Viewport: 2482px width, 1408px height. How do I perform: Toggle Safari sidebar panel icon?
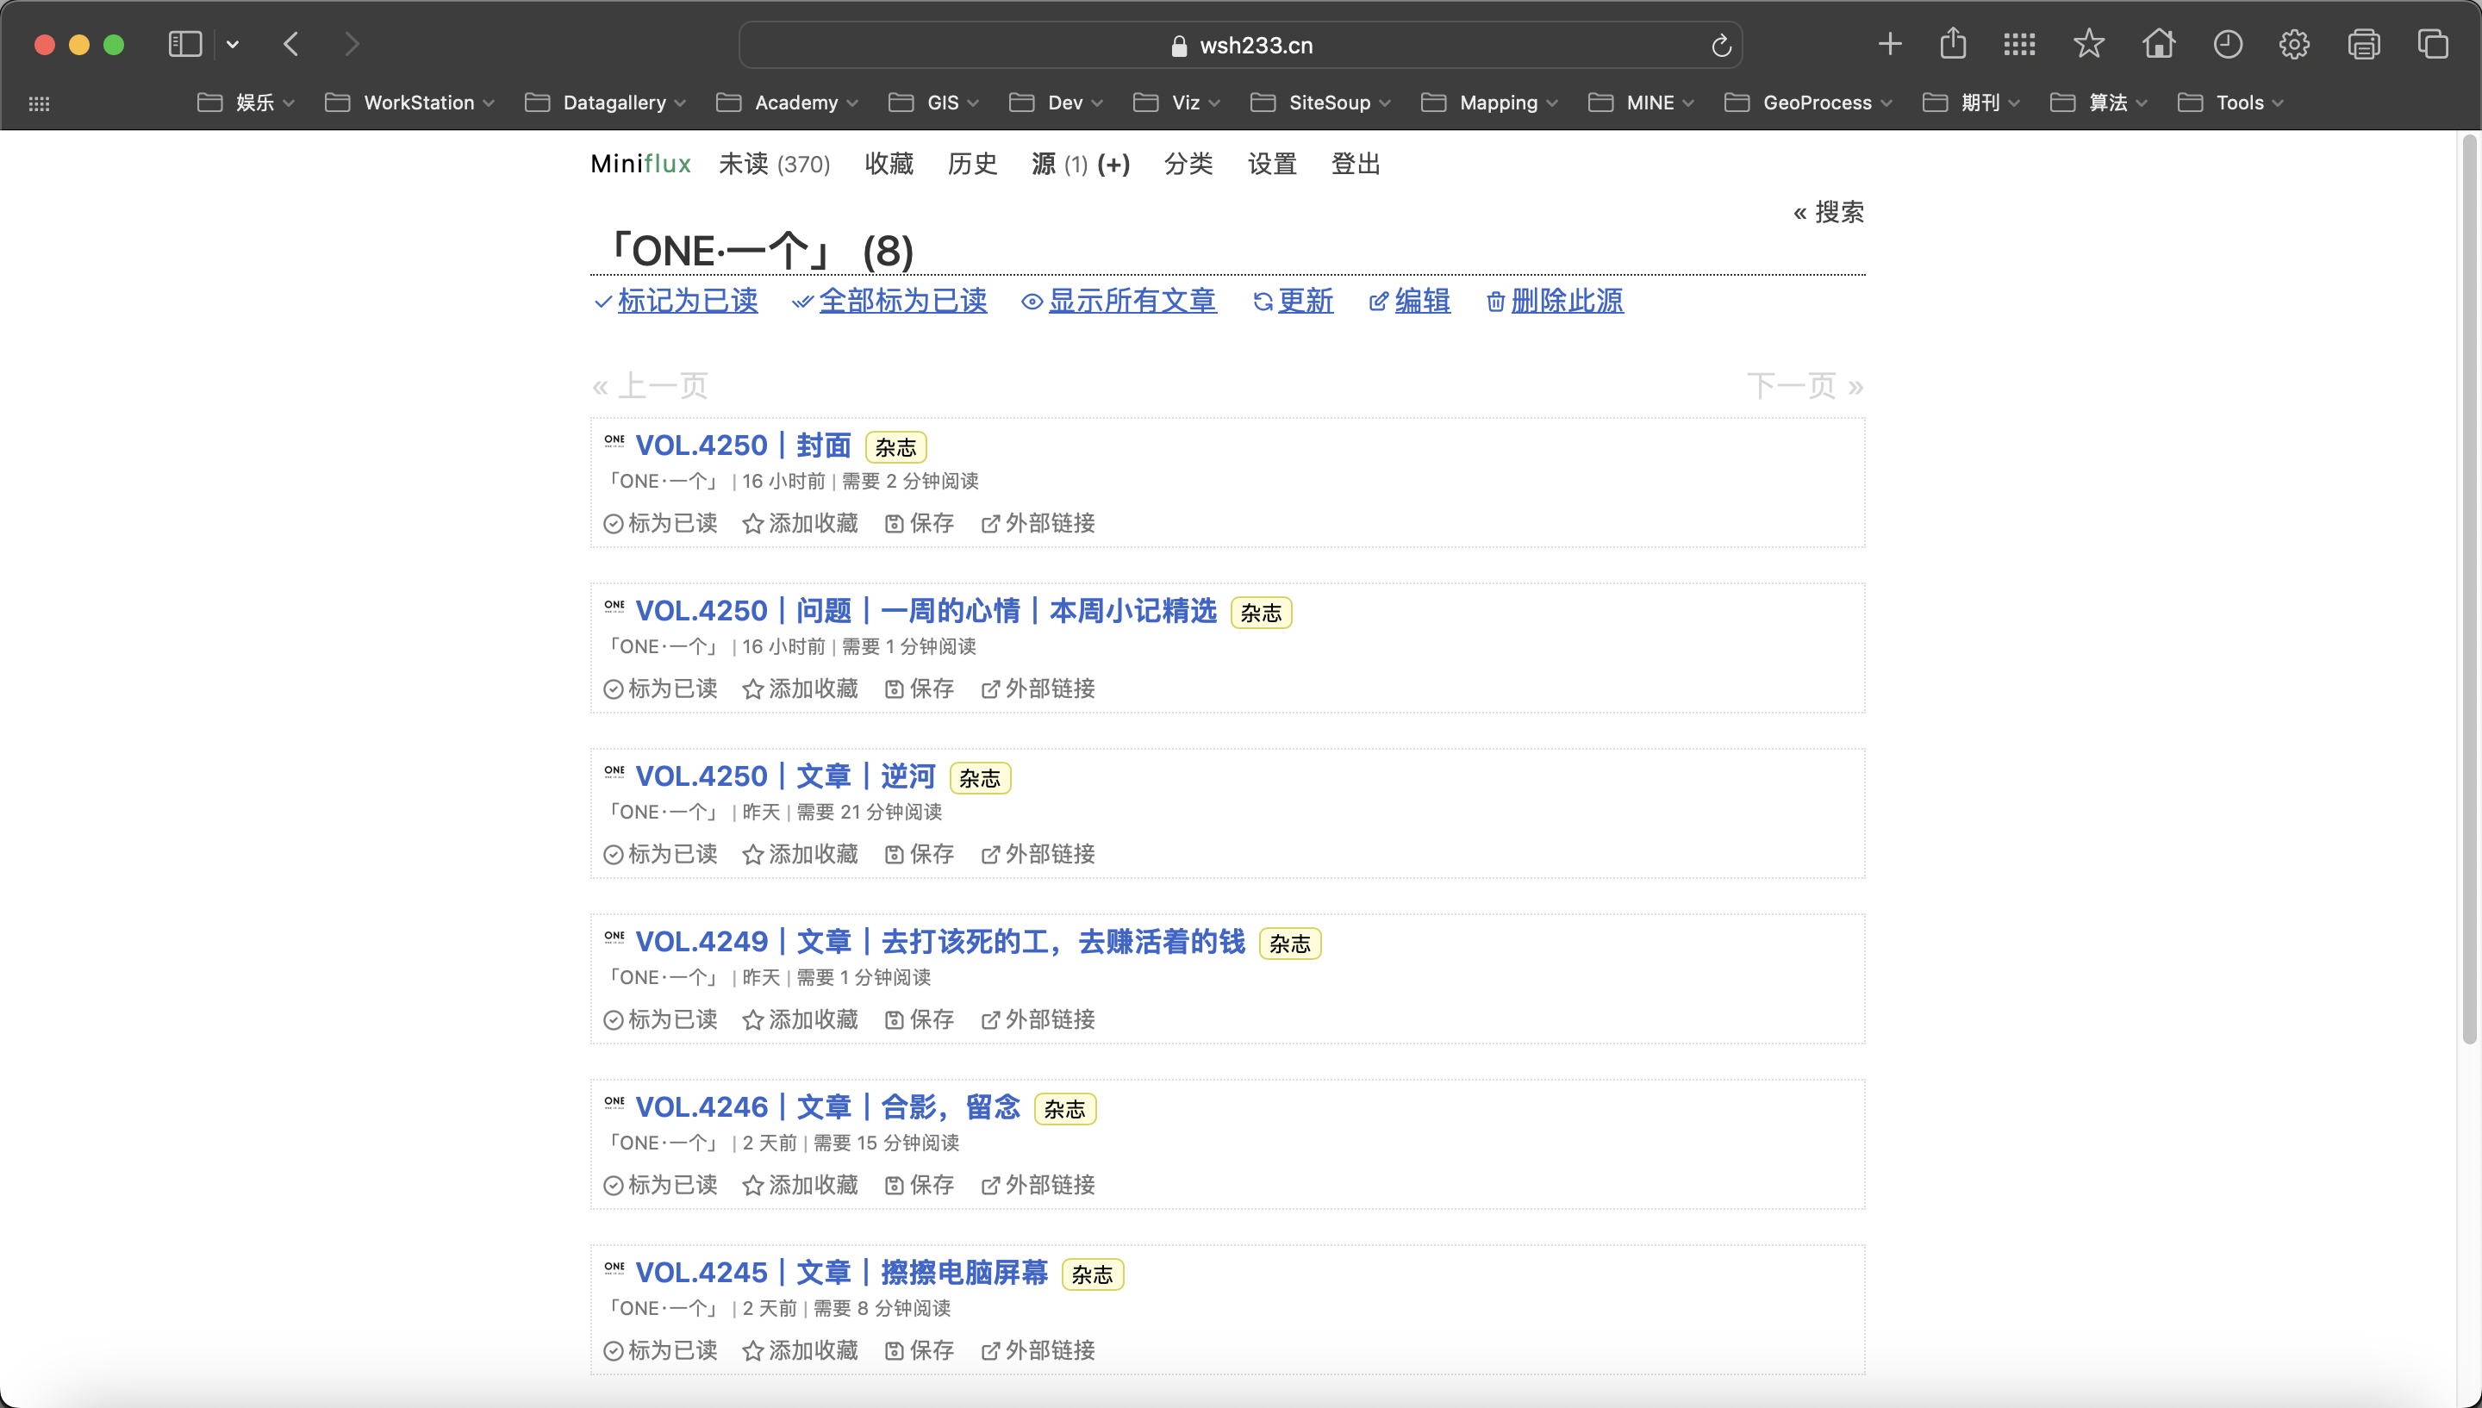[184, 45]
